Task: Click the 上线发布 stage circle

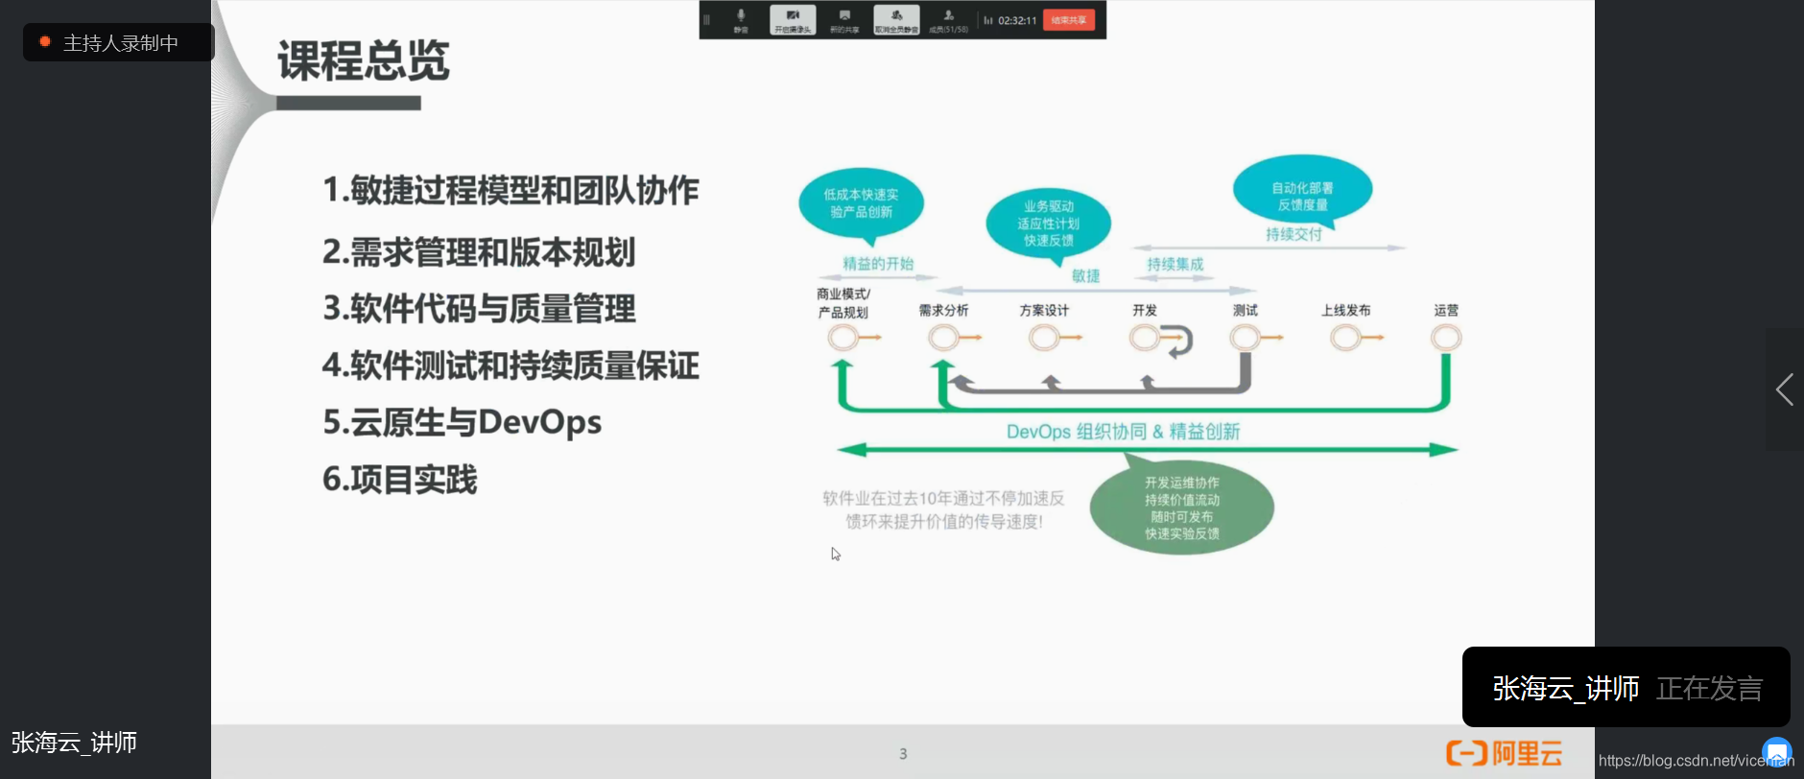Action: tap(1345, 338)
